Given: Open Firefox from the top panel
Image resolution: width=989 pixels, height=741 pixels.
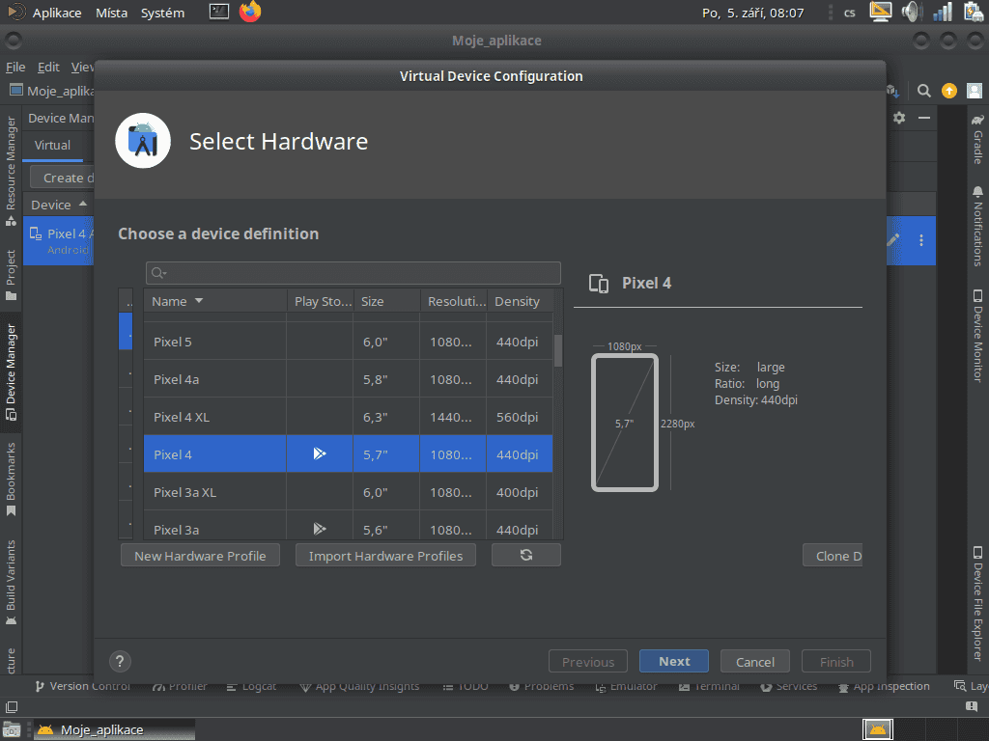Looking at the screenshot, I should (x=250, y=13).
